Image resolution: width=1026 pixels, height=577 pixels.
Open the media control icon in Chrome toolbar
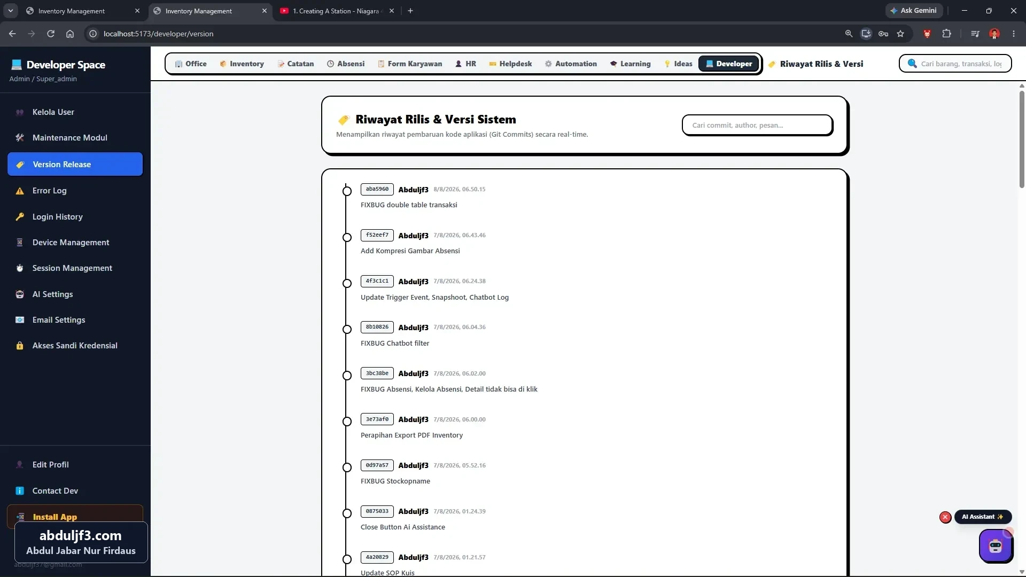[975, 34]
